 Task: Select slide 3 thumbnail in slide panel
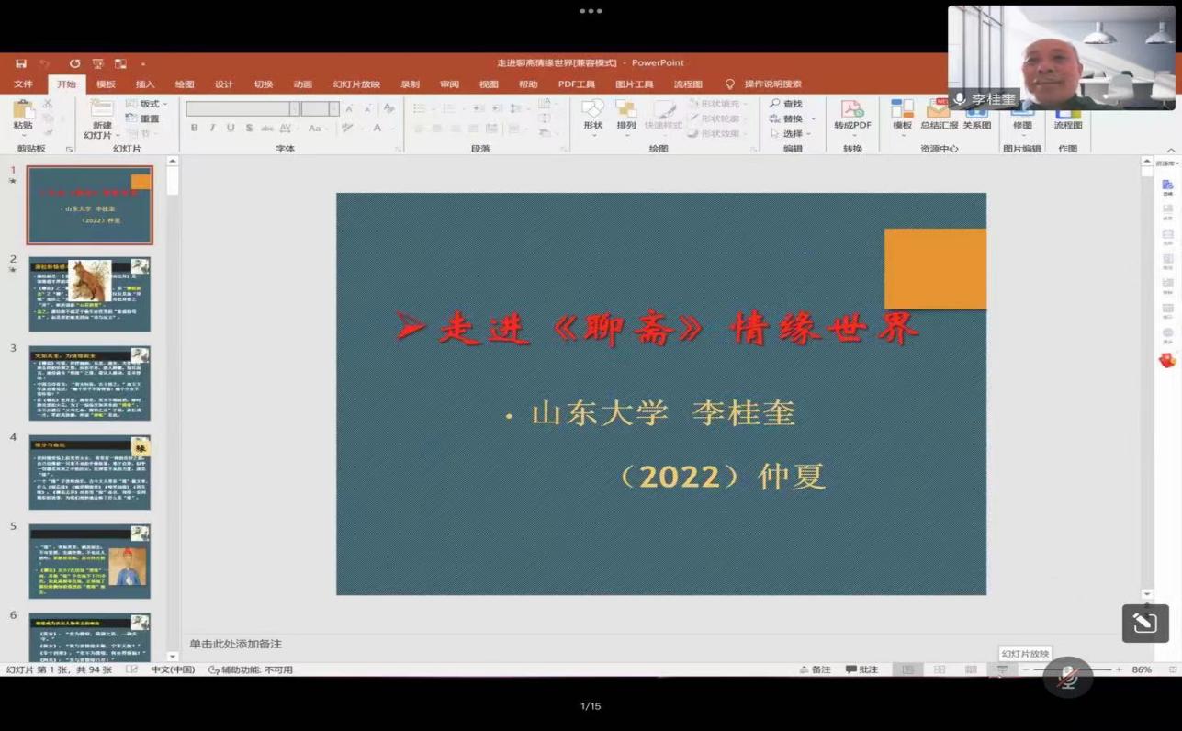click(89, 383)
